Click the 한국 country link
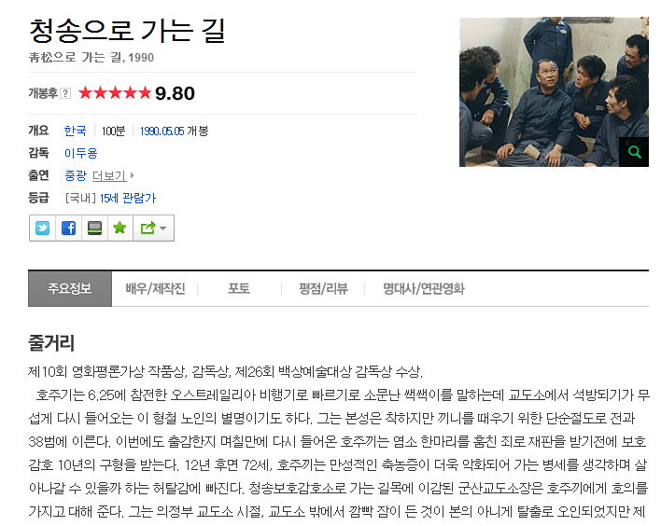This screenshot has width=661, height=526. point(75,131)
